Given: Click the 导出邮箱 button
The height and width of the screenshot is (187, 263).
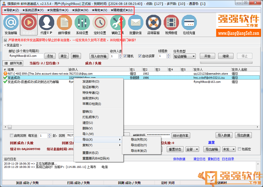Looking at the screenshot, I should [x=212, y=149].
